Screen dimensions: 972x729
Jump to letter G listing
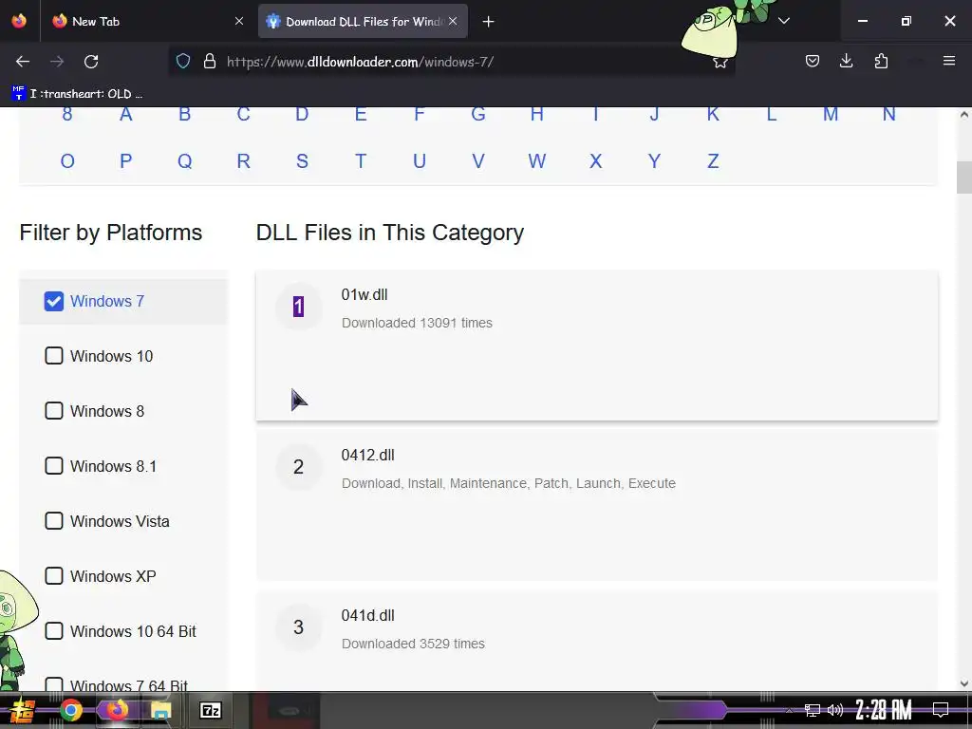(478, 114)
